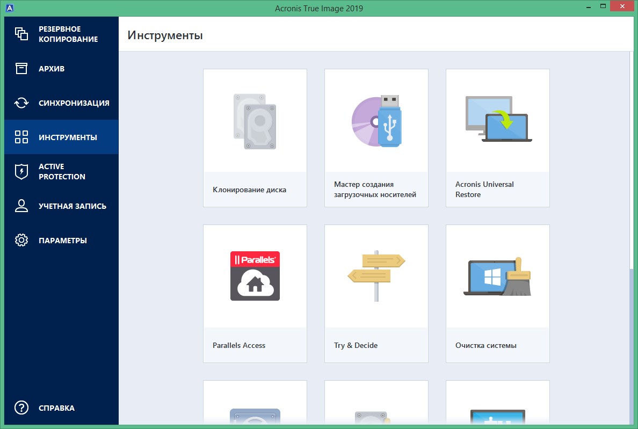Viewport: 638px width, 429px height.
Task: Select the Архив sidebar icon
Action: point(21,68)
